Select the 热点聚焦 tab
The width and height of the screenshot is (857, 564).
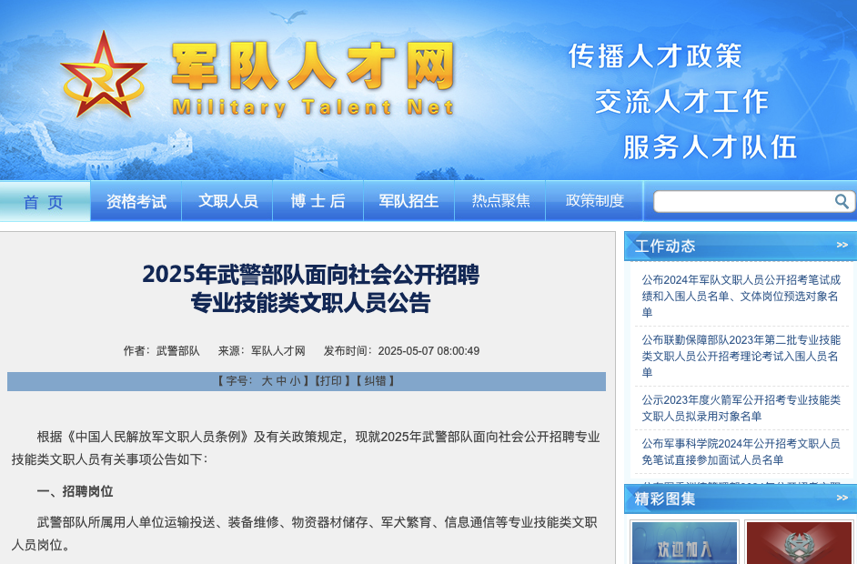pos(499,201)
